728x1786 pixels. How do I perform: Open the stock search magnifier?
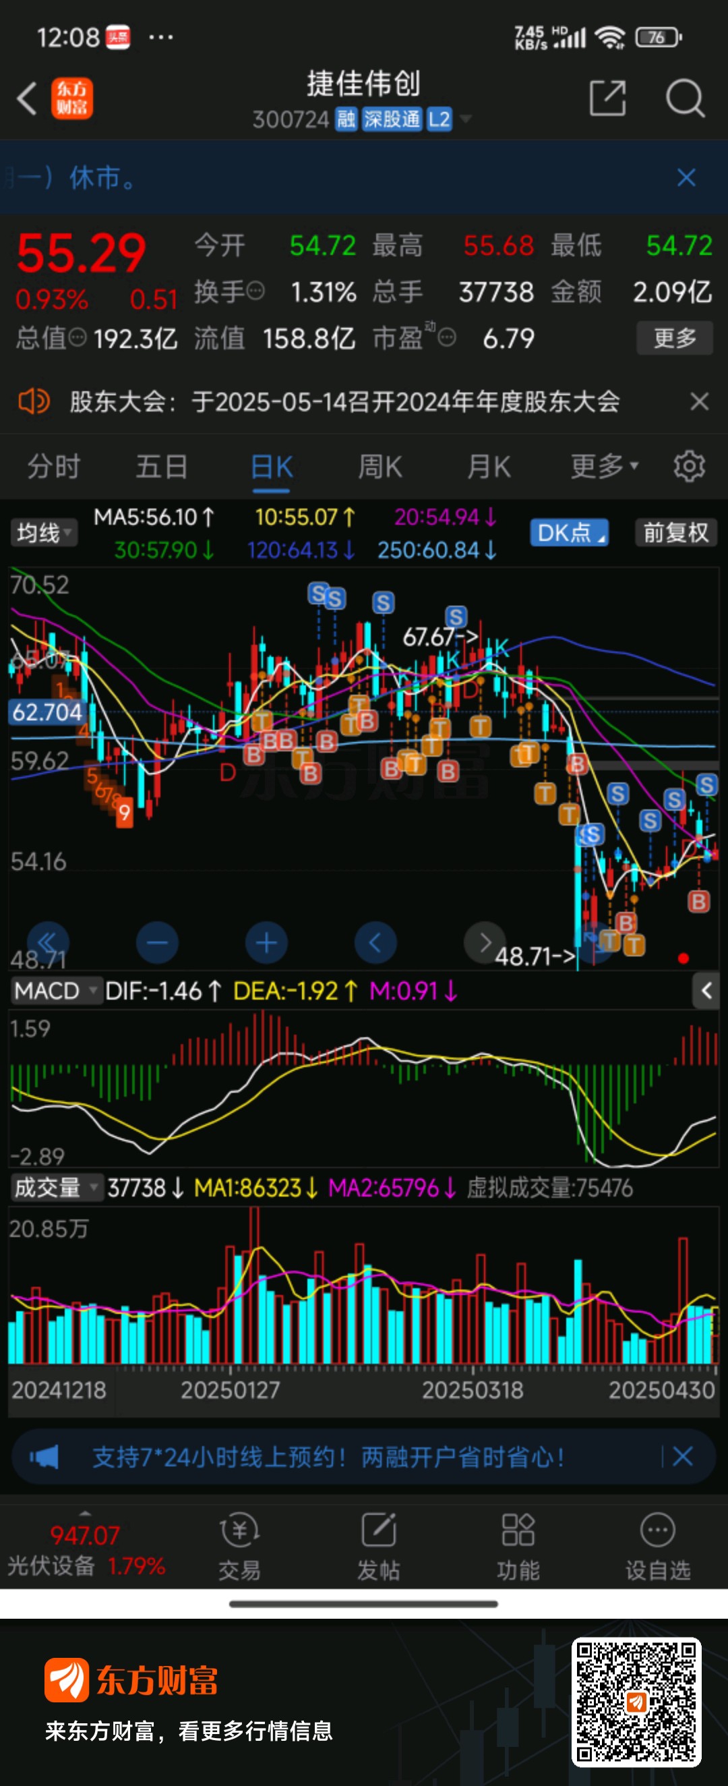[x=685, y=98]
